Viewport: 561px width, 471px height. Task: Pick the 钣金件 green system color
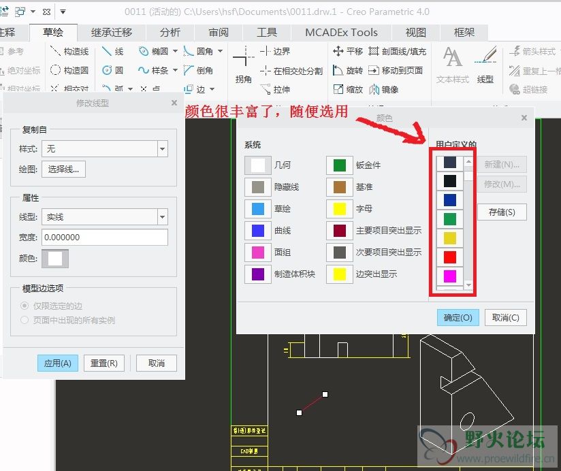pyautogui.click(x=339, y=165)
